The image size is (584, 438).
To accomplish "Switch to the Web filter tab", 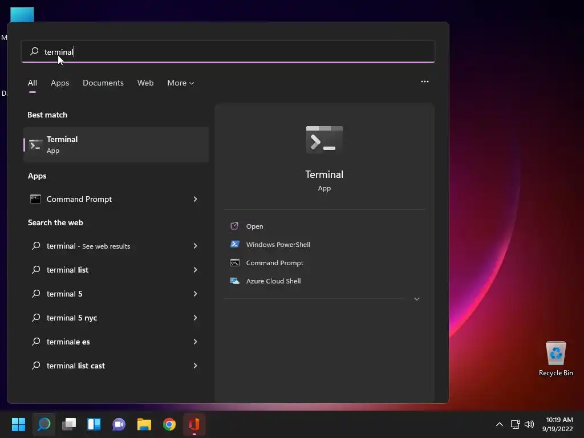I will (x=145, y=83).
